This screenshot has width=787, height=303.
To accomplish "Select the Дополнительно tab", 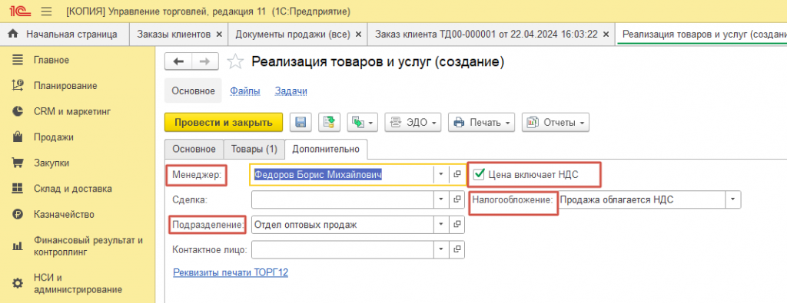I will click(x=326, y=150).
